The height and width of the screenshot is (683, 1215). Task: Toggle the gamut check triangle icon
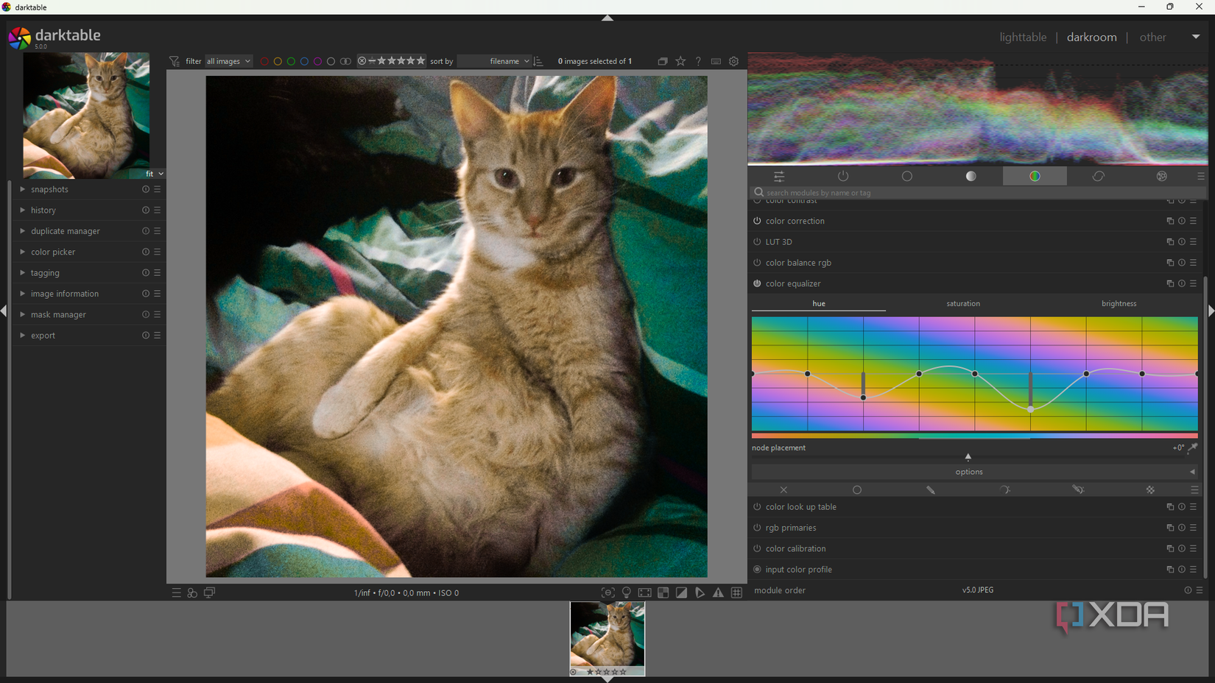click(718, 593)
